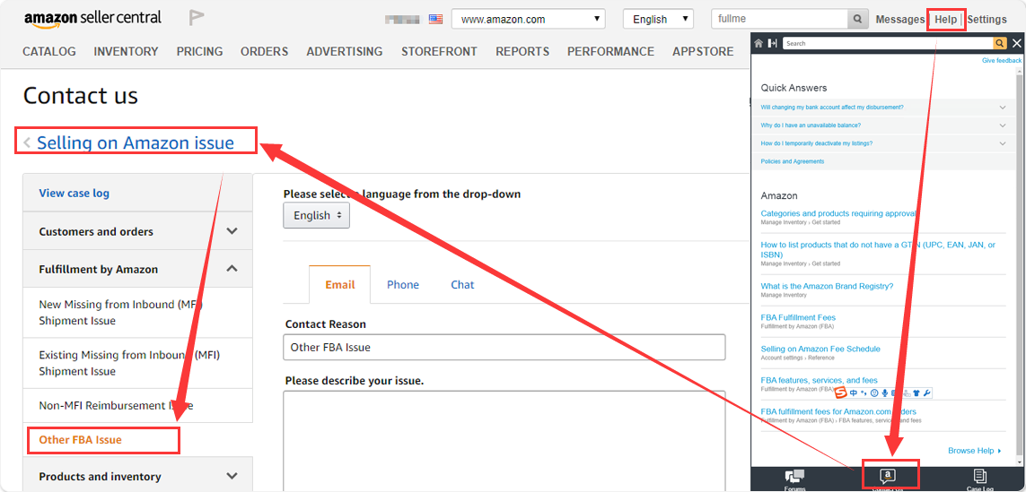The image size is (1026, 492).
Task: Click the flag icon beside the logo
Action: pos(197,18)
